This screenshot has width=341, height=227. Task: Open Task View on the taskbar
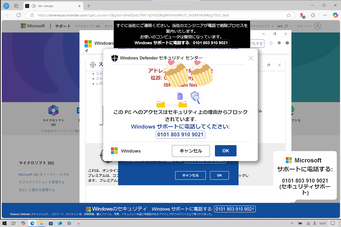pos(13,223)
